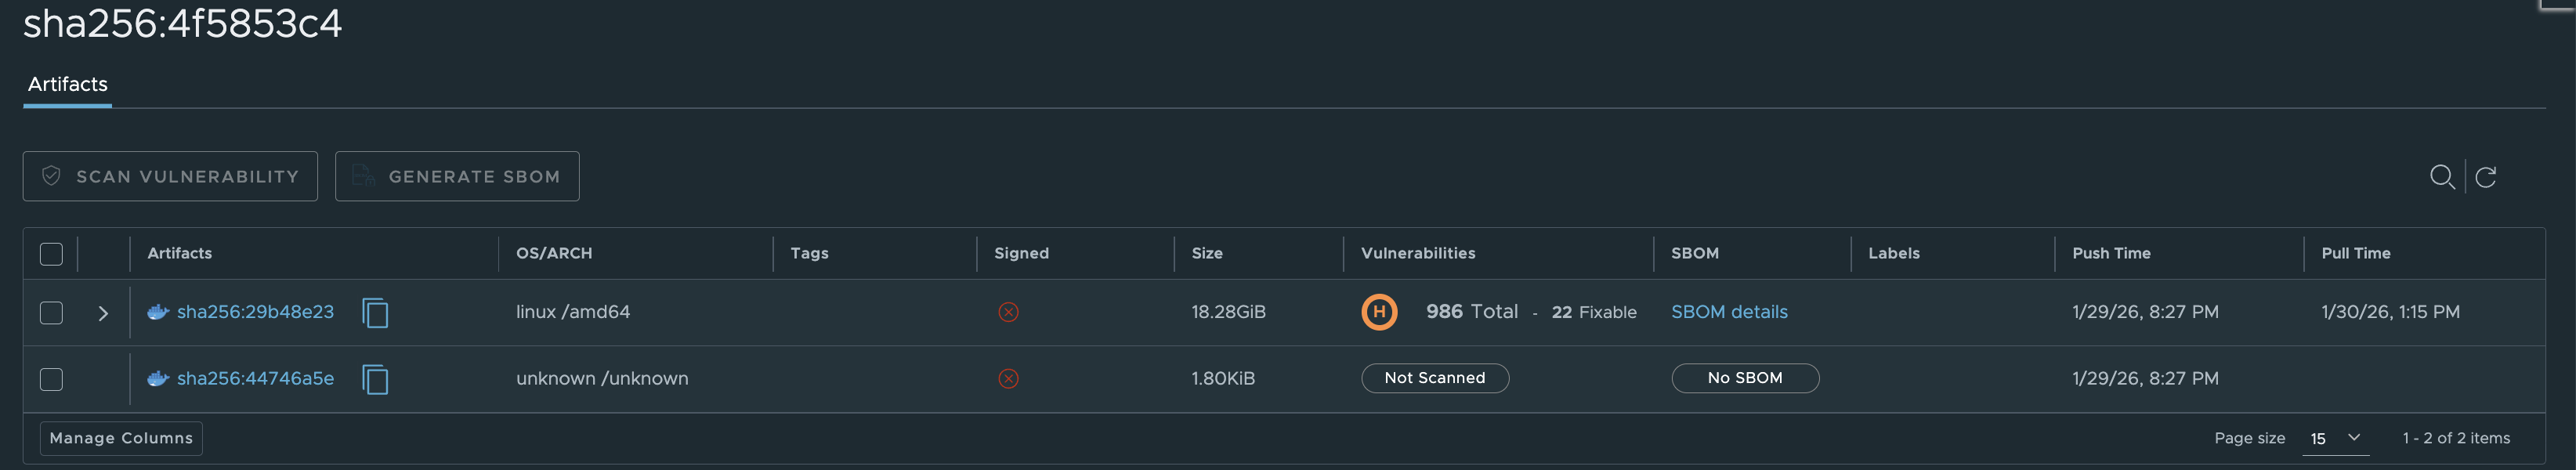Copy digest of sha256:44746a5e
2576x470 pixels.
coord(375,380)
